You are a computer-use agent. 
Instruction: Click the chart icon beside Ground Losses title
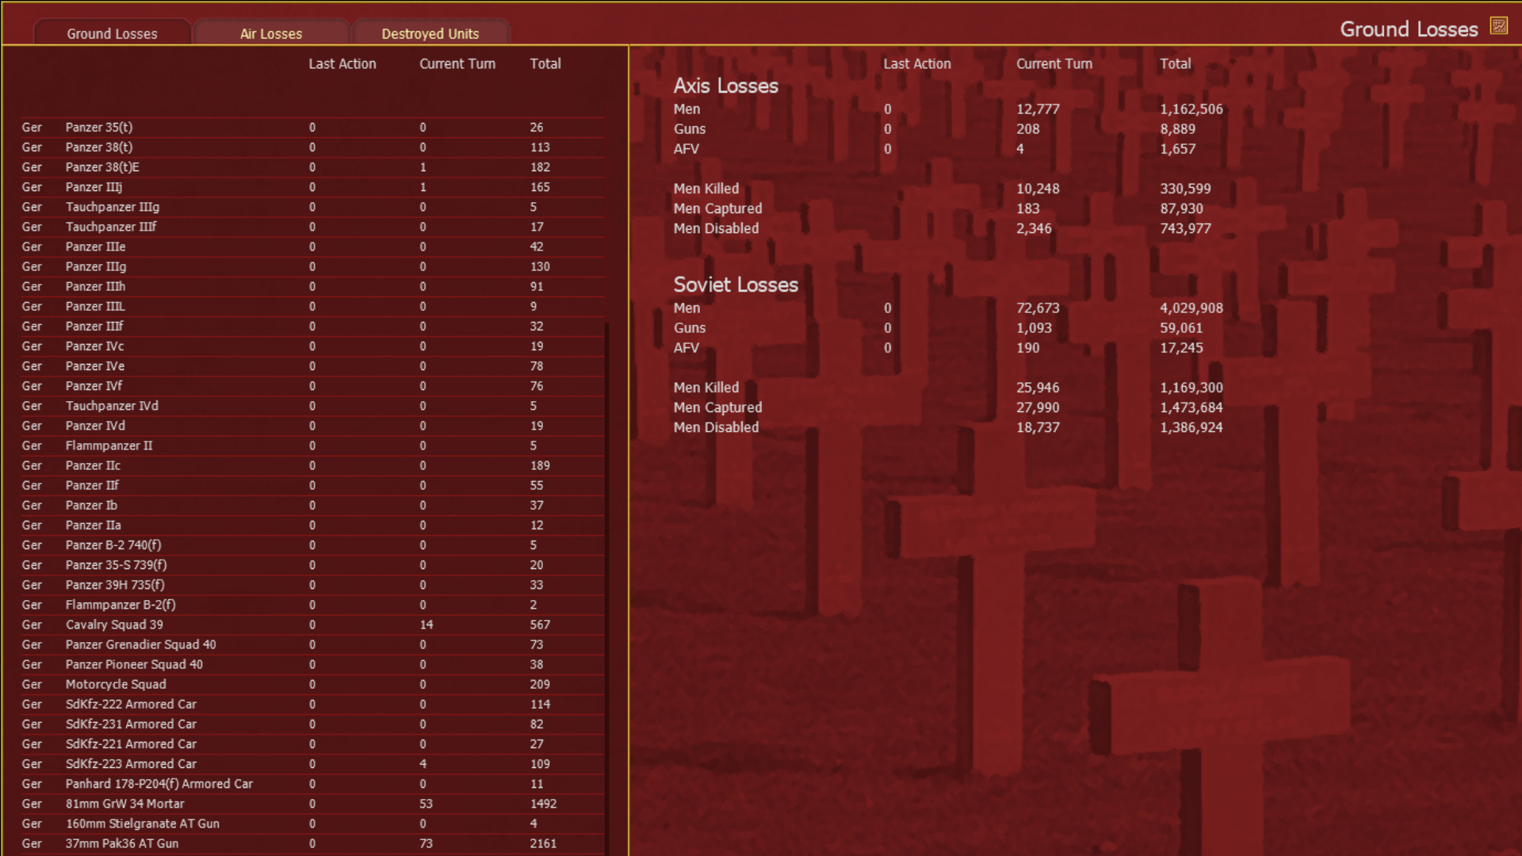click(x=1498, y=26)
